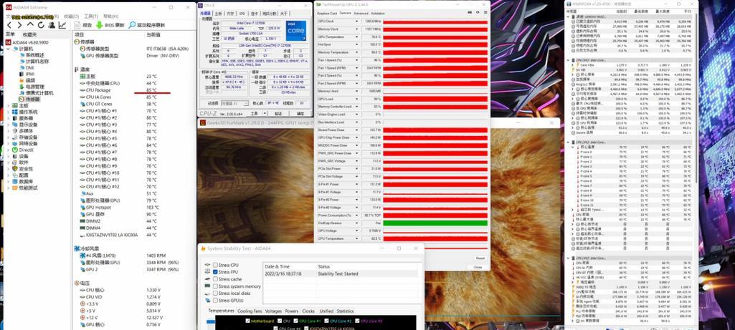Click the up arrow in AIDA64 toolbar

click(x=30, y=25)
